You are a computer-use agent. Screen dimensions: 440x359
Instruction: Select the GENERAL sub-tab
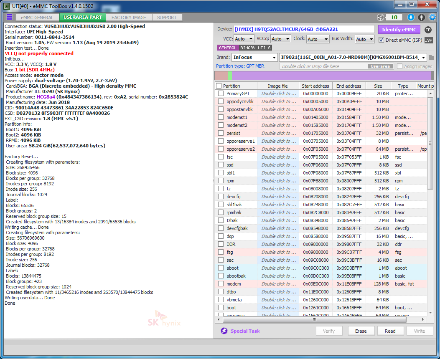tap(228, 48)
